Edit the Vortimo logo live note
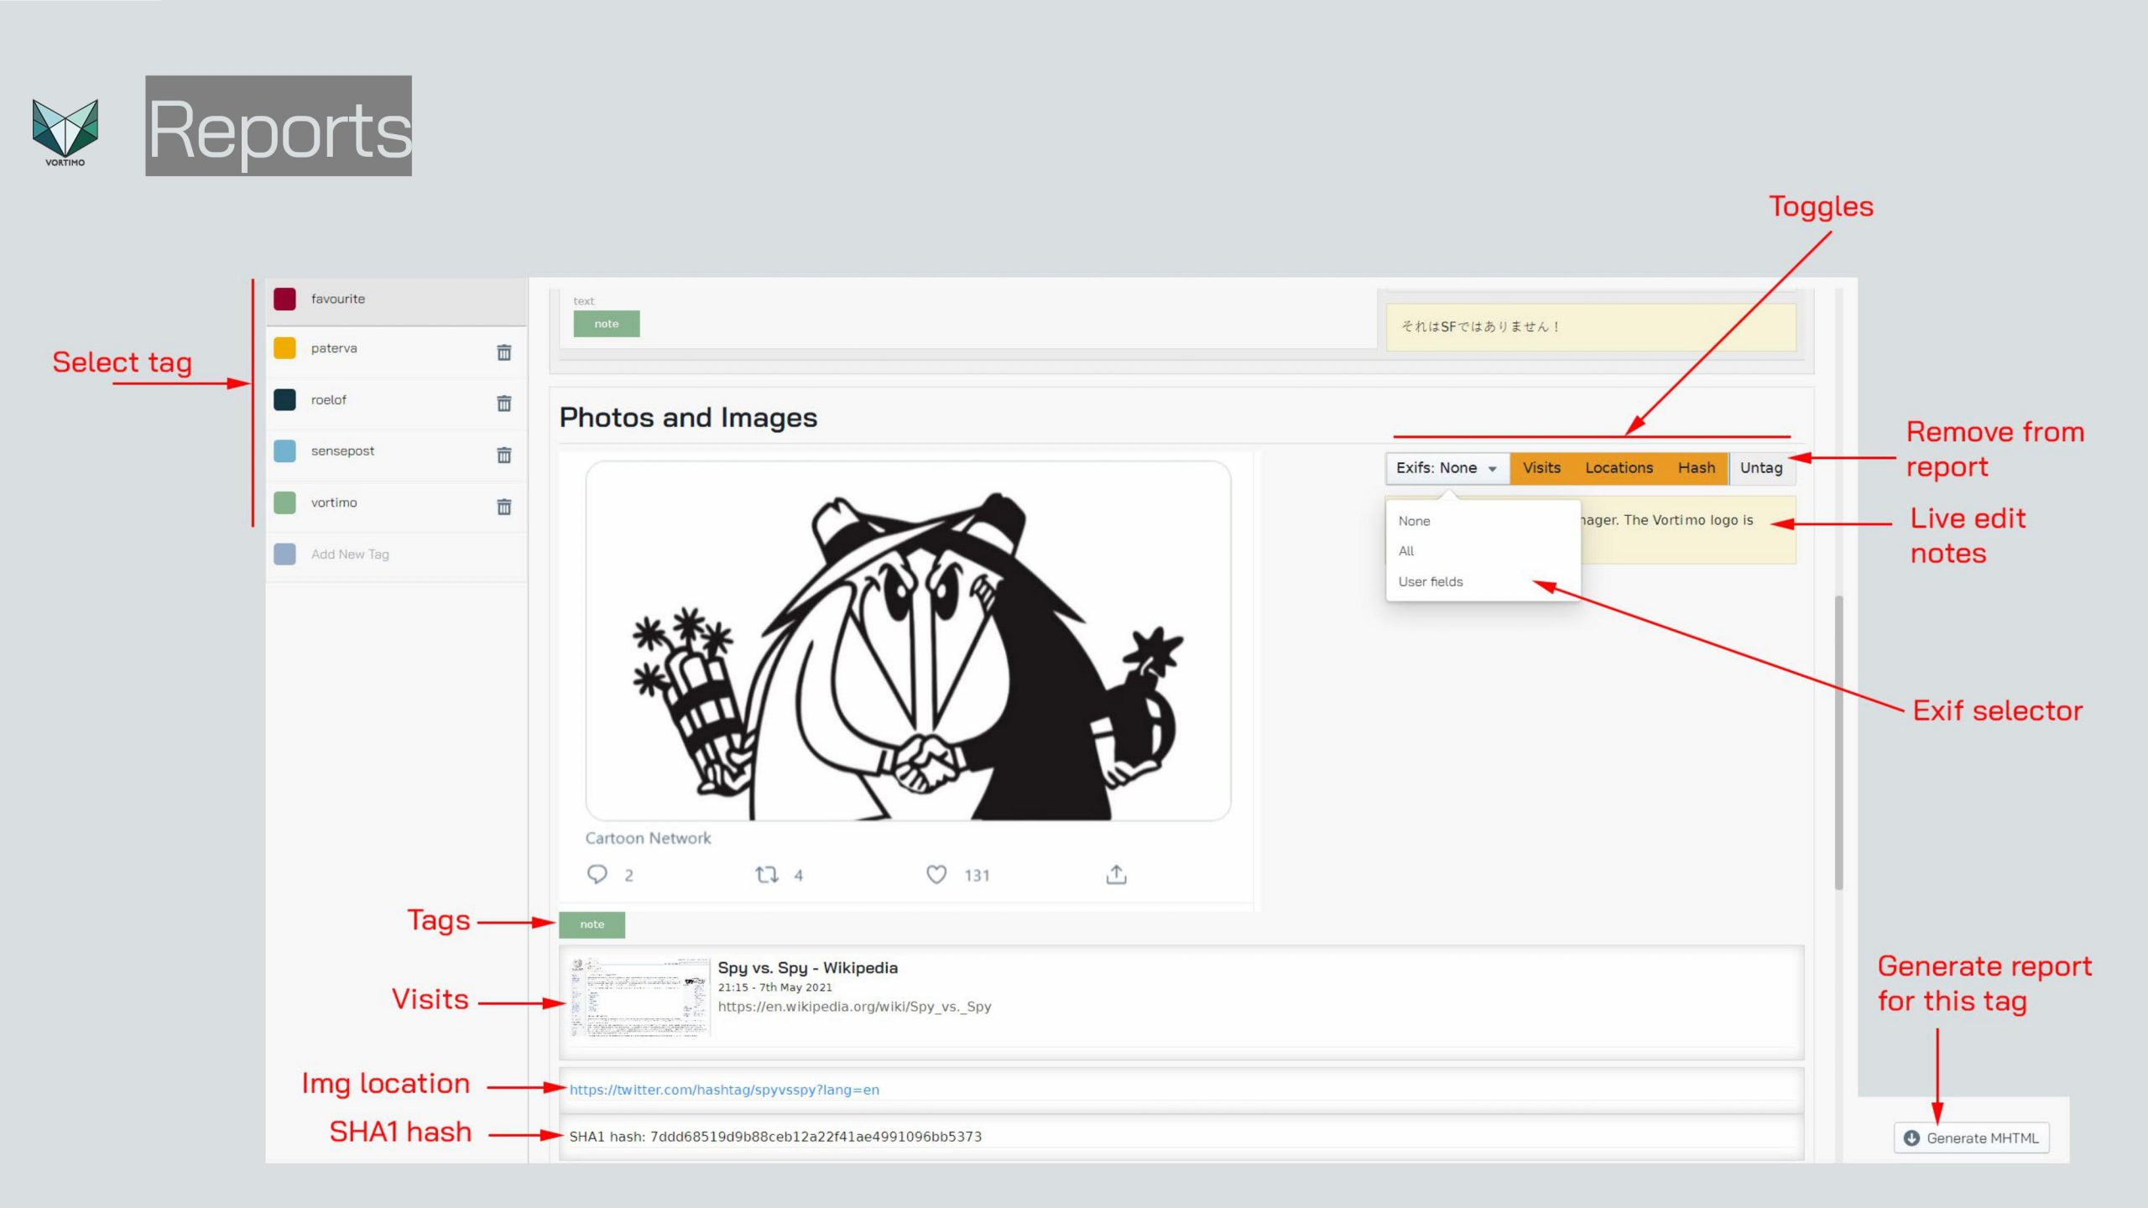Image resolution: width=2148 pixels, height=1208 pixels. pos(1687,530)
